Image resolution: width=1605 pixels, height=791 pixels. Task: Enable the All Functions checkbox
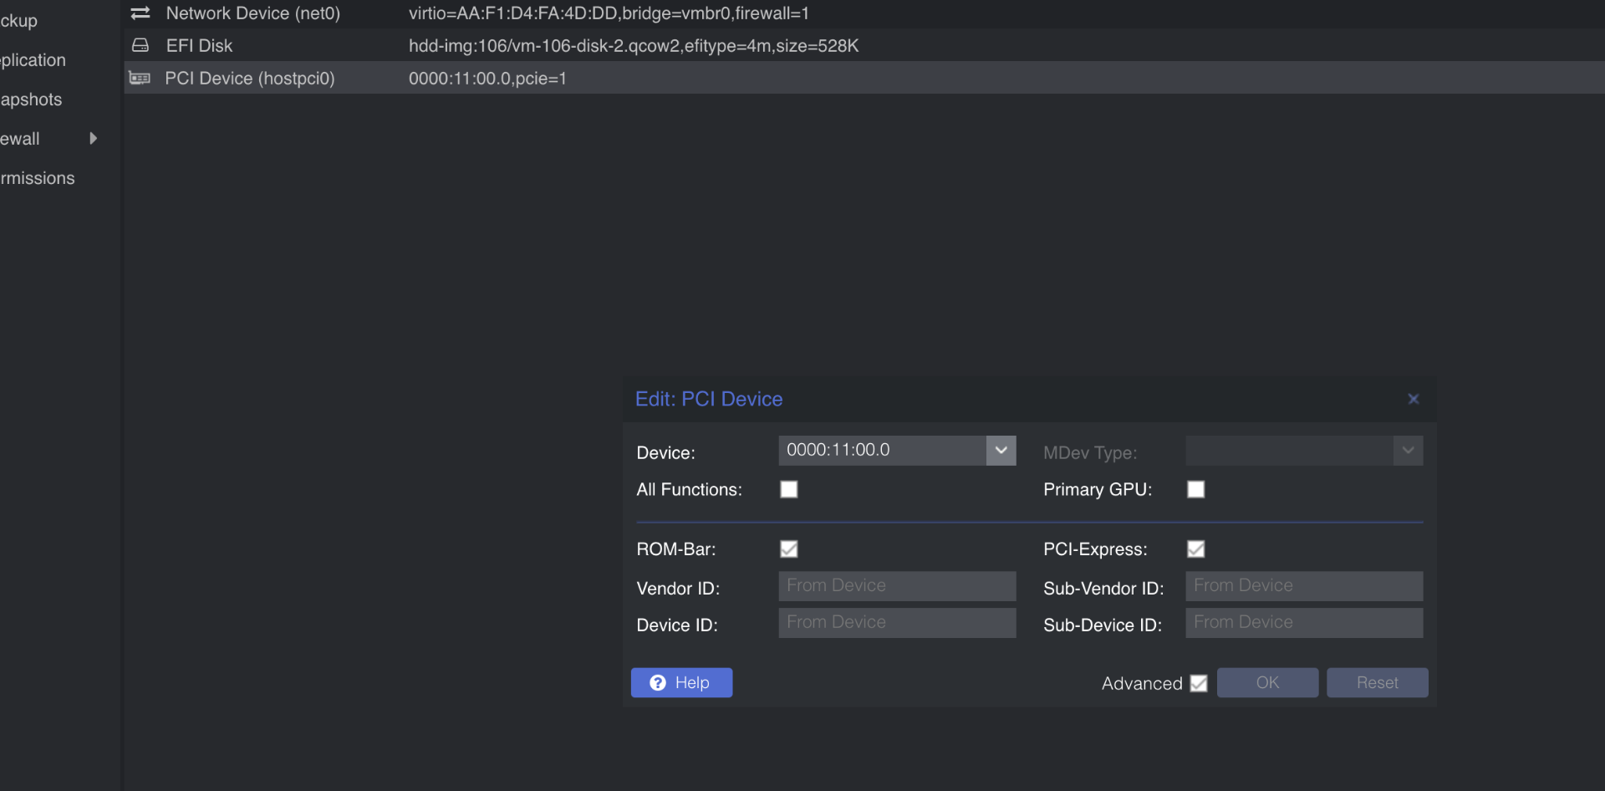click(788, 489)
